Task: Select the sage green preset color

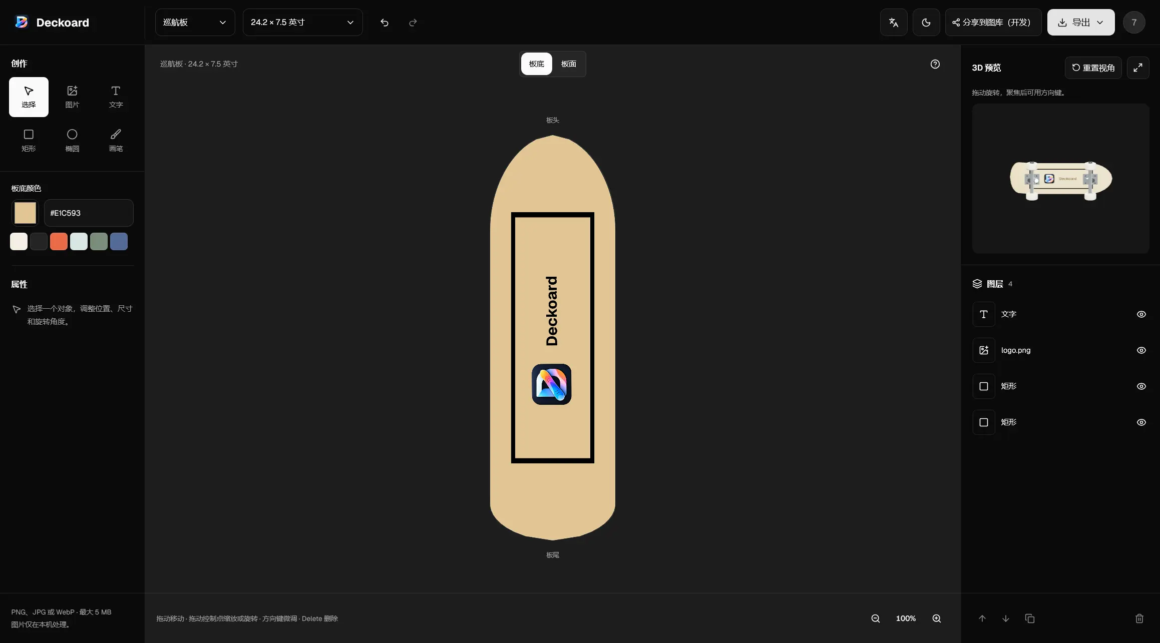Action: [x=99, y=242]
